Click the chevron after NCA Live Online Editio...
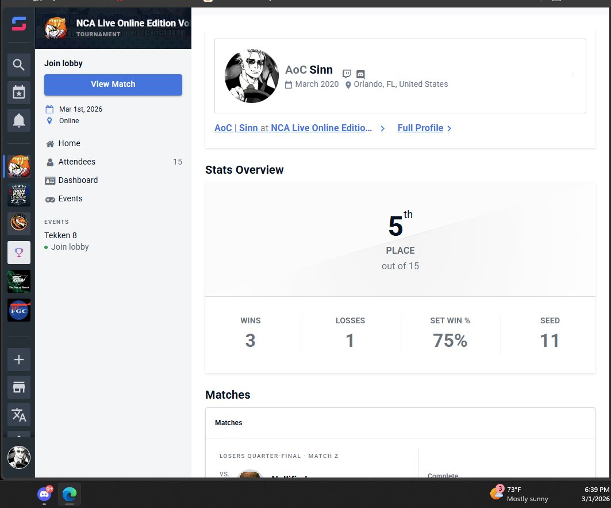This screenshot has width=611, height=508. 383,128
